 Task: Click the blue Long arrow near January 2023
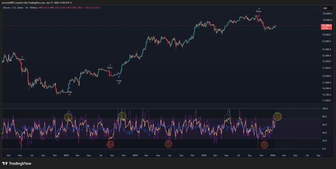coord(69,88)
